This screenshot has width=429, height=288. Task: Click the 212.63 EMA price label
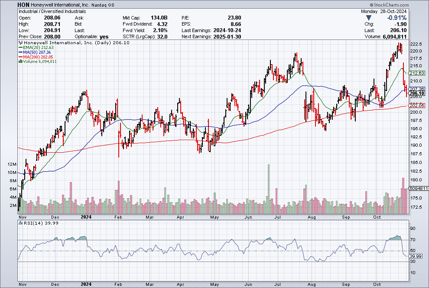coord(417,73)
